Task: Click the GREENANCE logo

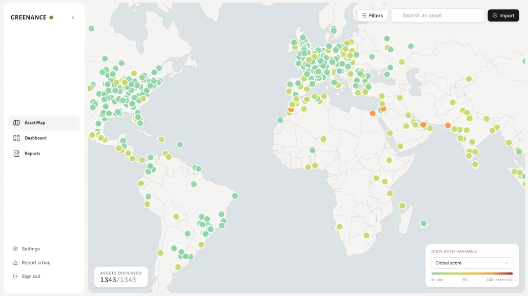Action: (32, 17)
